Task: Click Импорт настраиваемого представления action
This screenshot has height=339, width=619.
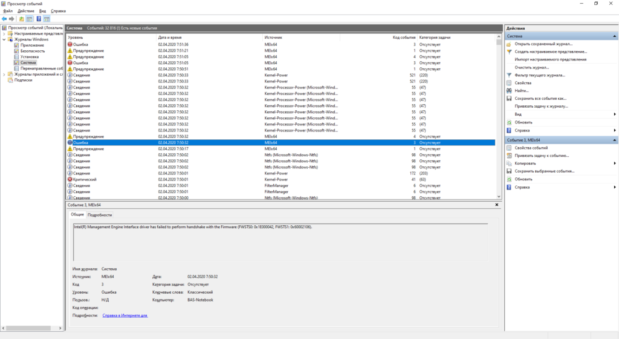Action: (550, 60)
